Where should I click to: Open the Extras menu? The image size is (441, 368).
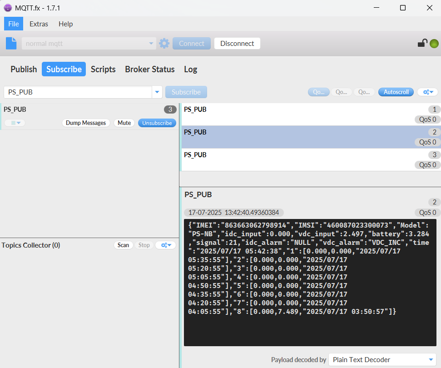39,24
